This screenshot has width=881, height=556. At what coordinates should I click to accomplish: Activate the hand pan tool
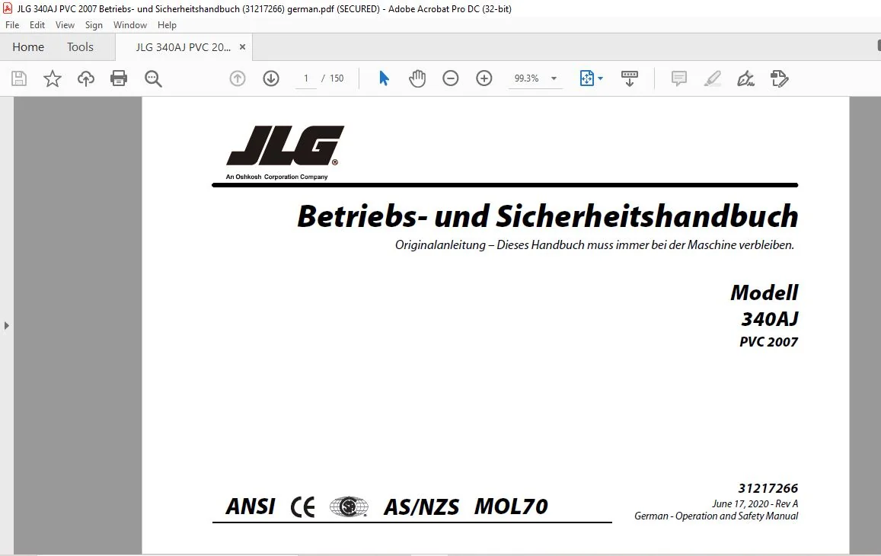[x=417, y=78]
